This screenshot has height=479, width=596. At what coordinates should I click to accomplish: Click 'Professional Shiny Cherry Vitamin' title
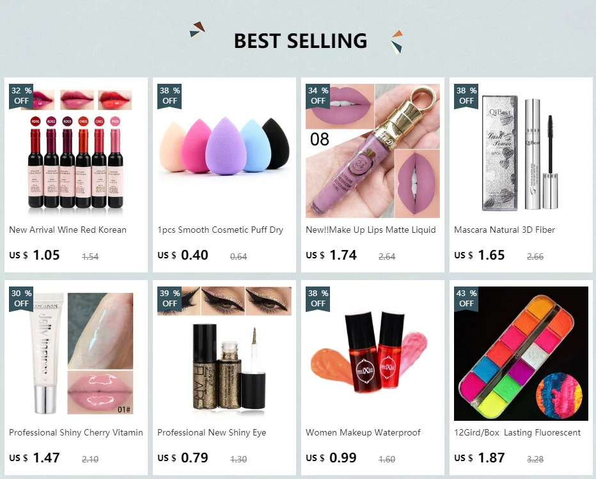76,432
